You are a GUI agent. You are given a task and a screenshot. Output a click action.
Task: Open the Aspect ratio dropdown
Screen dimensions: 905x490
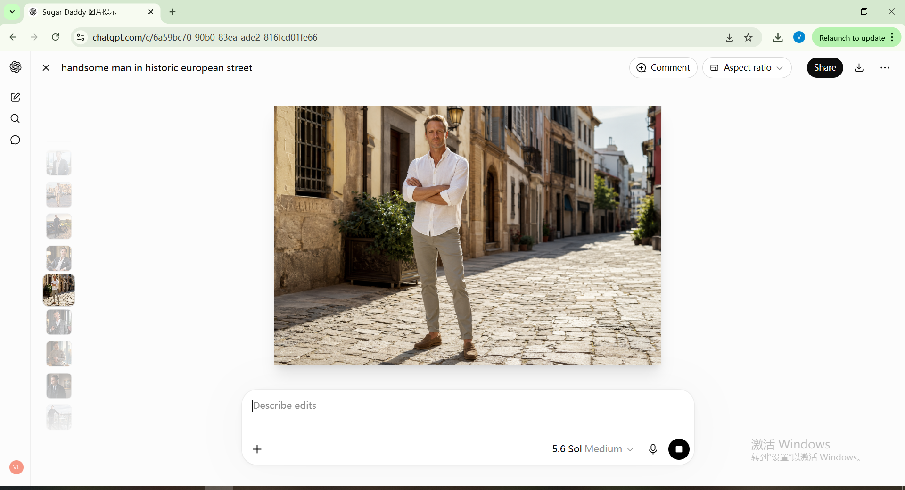coord(747,68)
